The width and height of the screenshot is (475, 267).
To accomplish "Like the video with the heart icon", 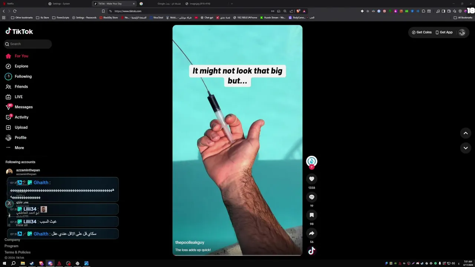I will 311,179.
